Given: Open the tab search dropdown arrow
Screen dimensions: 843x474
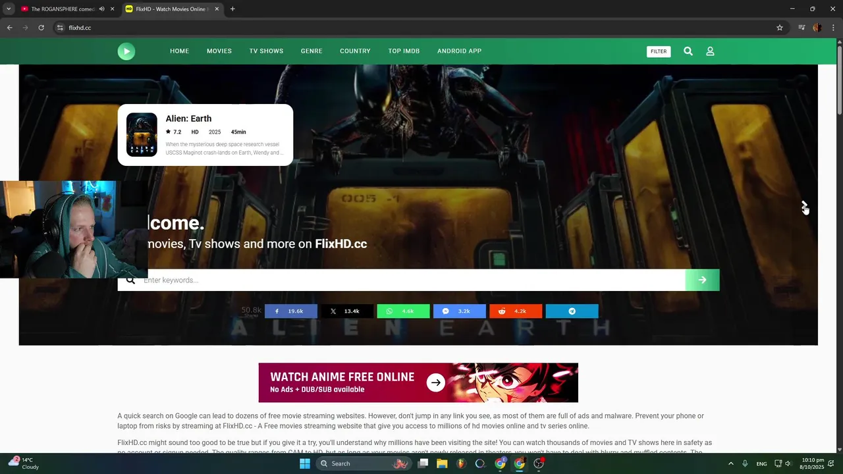Looking at the screenshot, I should (9, 9).
